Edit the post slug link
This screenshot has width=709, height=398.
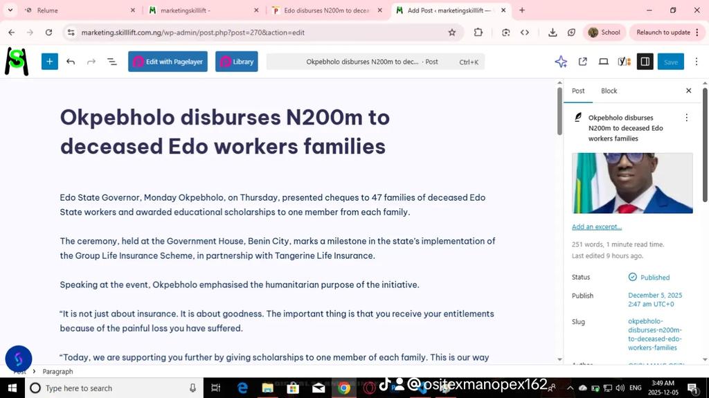point(654,334)
